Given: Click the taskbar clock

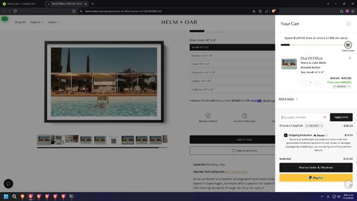Looking at the screenshot, I should click(x=348, y=197).
